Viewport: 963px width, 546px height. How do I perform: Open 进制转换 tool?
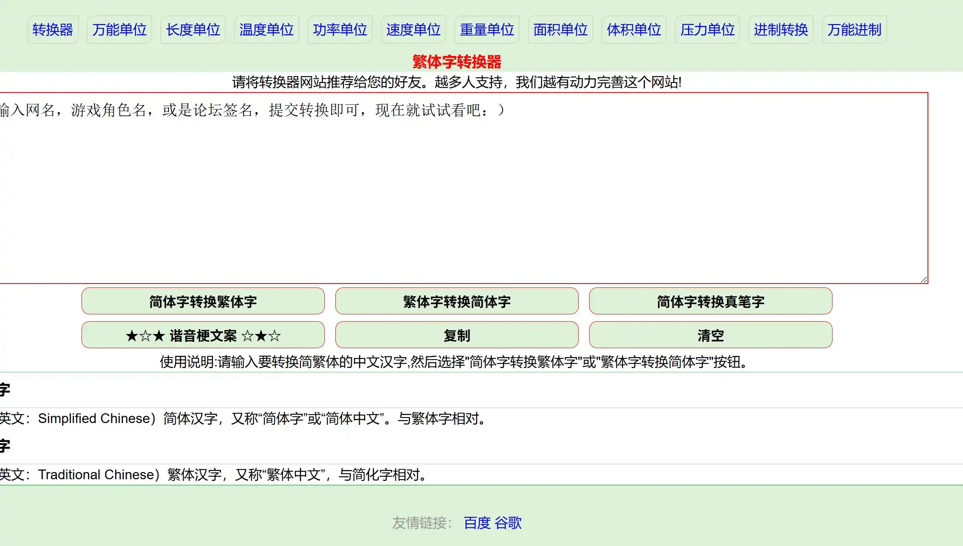pyautogui.click(x=781, y=30)
